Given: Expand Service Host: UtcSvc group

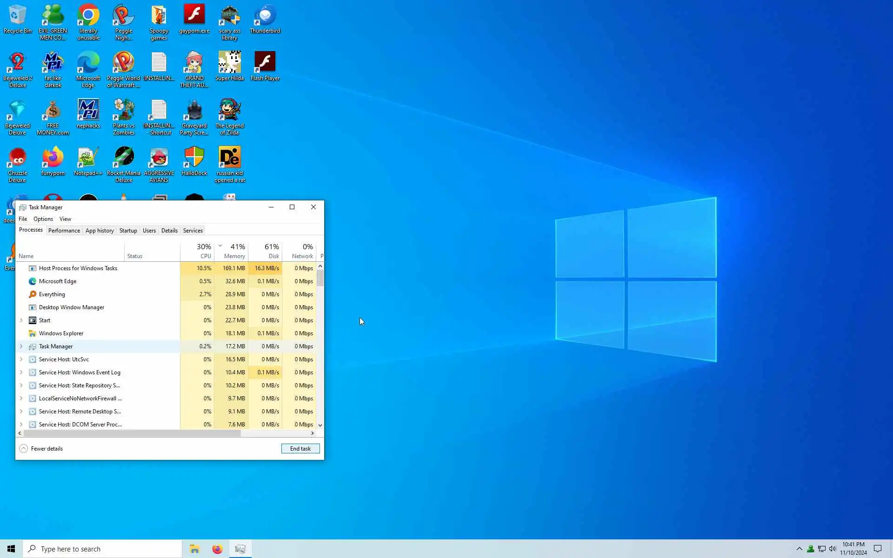Looking at the screenshot, I should pos(21,359).
